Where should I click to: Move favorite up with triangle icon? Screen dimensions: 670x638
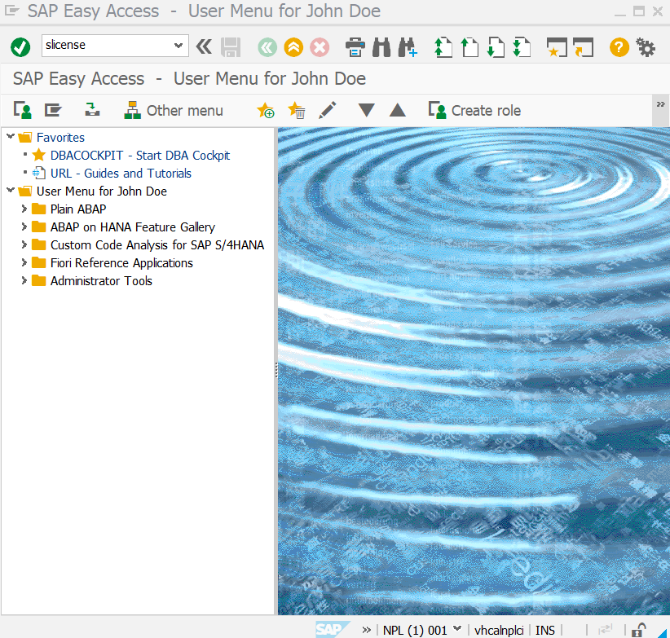[398, 110]
